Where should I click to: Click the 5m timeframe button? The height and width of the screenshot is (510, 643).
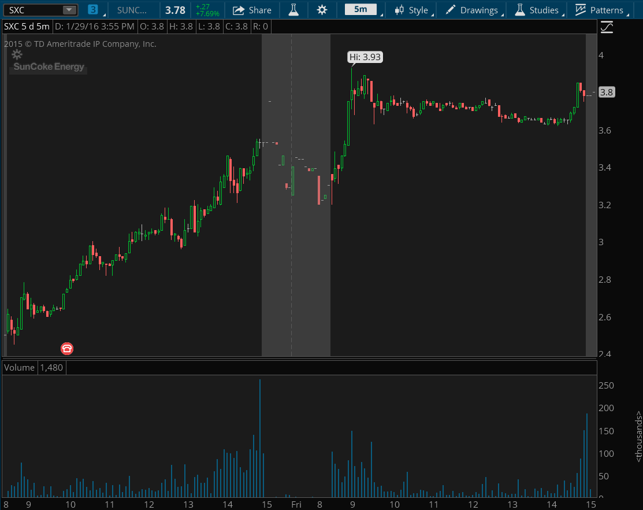(x=360, y=9)
